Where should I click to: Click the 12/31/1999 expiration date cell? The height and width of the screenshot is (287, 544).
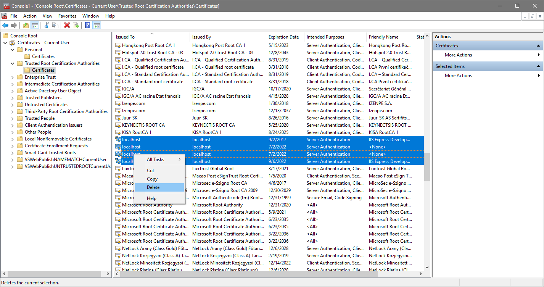point(280,198)
